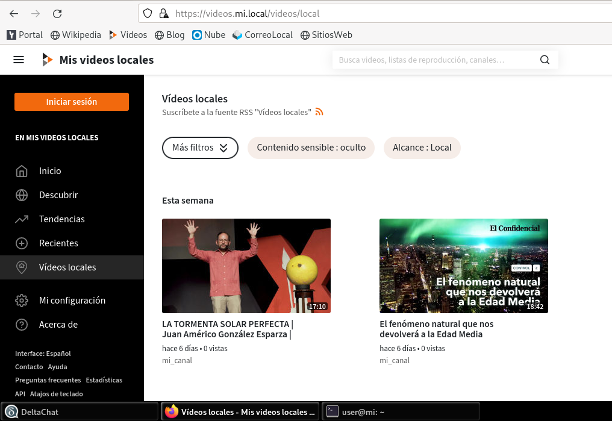The width and height of the screenshot is (612, 421).
Task: Click the Mis videos locales site title
Action: coord(107,60)
